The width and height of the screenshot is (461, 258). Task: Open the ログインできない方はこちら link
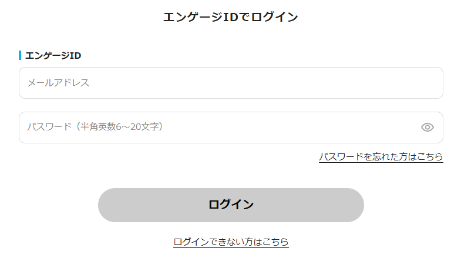[x=231, y=242]
